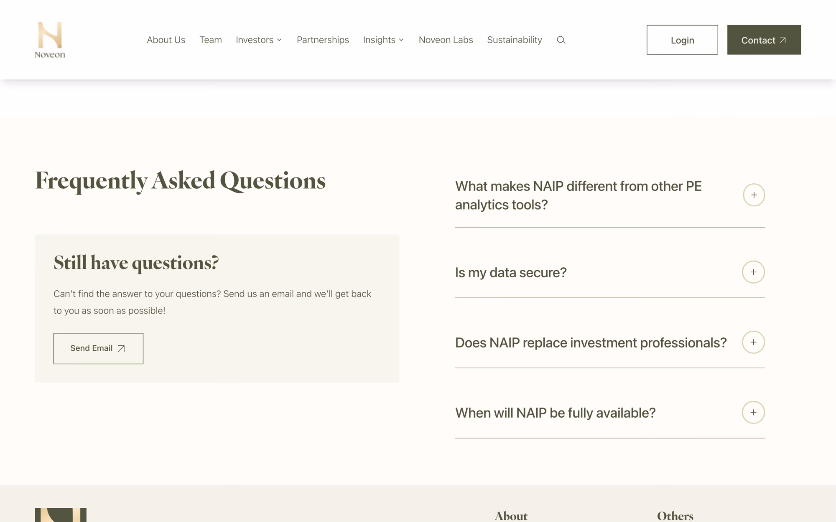Click 'When will NAIP be fully available?' text
This screenshot has height=522, width=836.
tap(555, 413)
